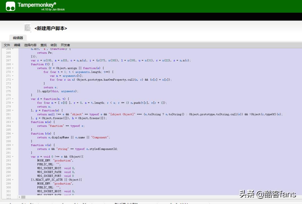Collapse function d fold at line 277
This screenshot has height=204, width=302.
13,99
